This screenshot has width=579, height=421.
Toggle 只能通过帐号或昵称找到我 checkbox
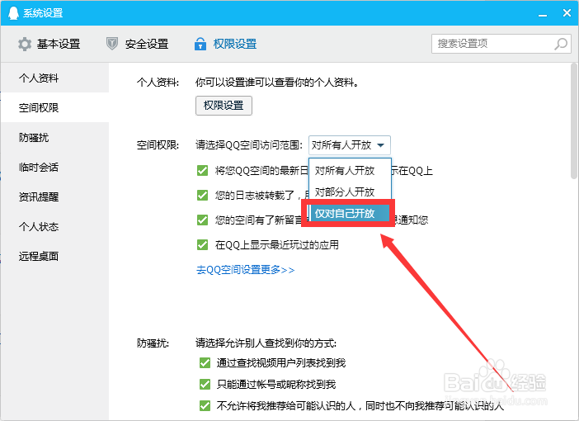(x=205, y=385)
